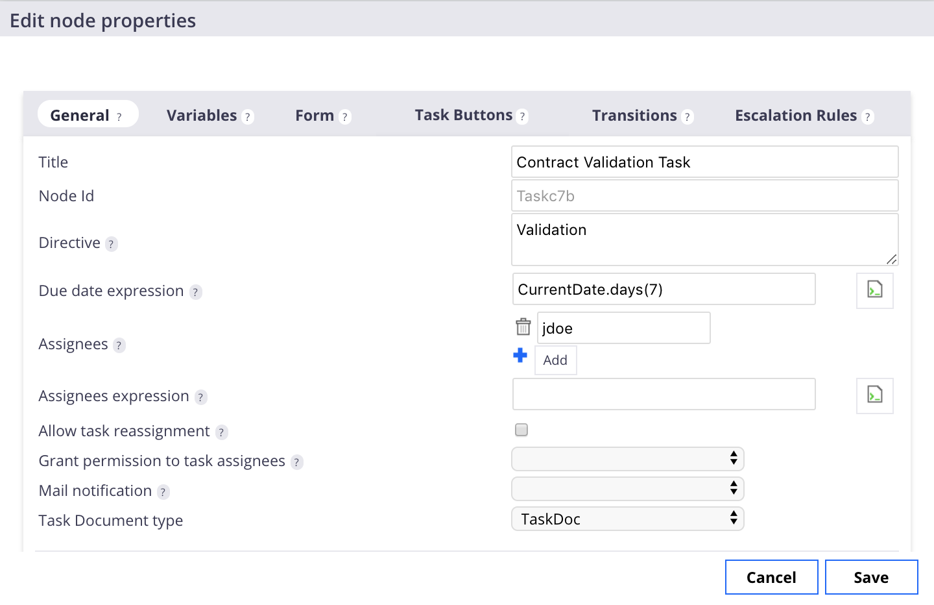Show help icon next to Directive
Viewport: 934px width, 605px height.
[x=112, y=244]
